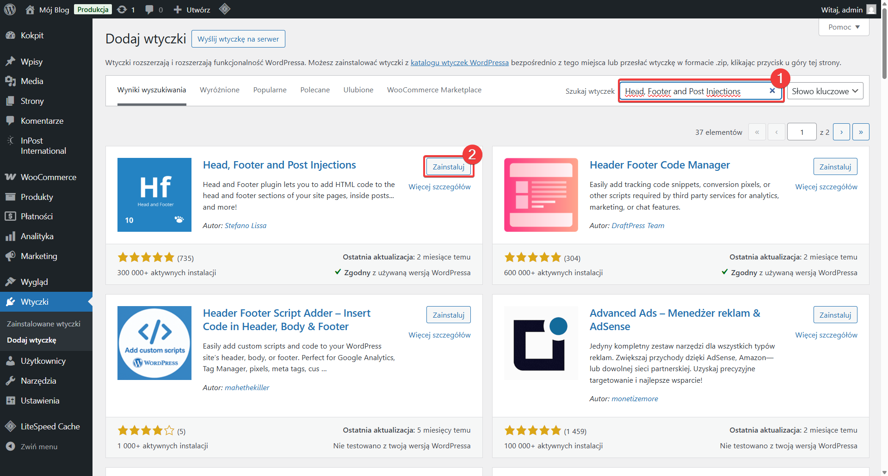Click the current page number field

point(802,132)
